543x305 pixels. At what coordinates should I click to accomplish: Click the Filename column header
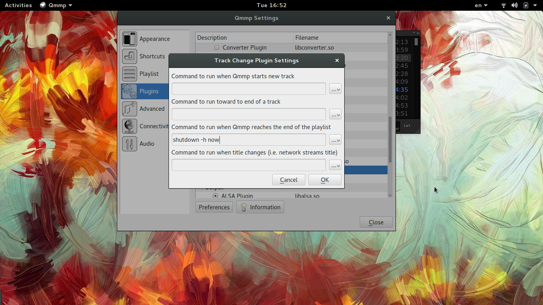tap(340, 38)
